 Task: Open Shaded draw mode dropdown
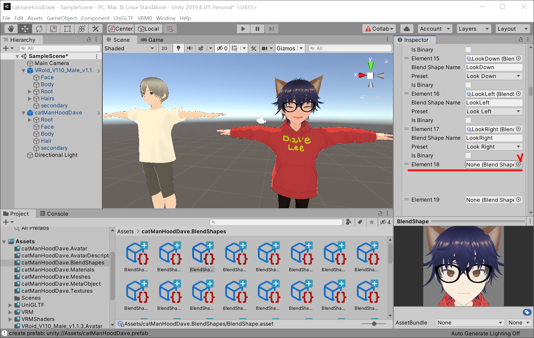pos(130,48)
